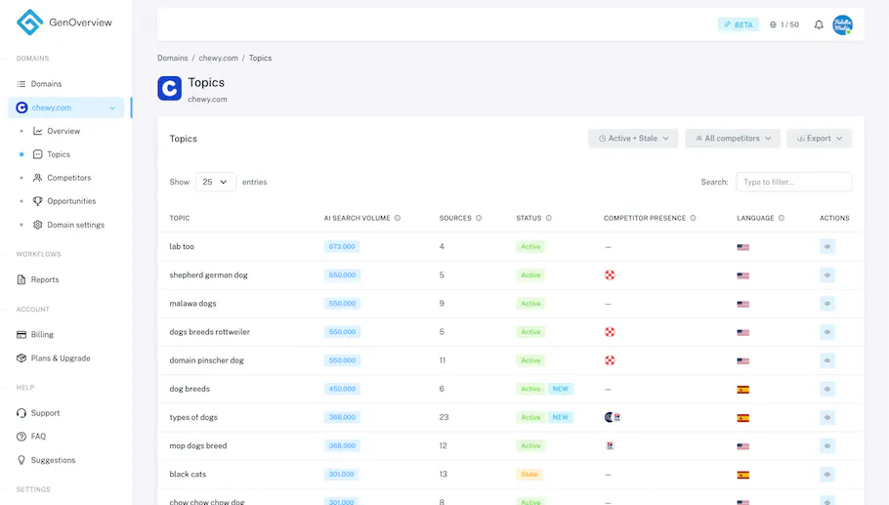View the dog breeds topic
Viewport: 889px width, 505px height.
827,389
